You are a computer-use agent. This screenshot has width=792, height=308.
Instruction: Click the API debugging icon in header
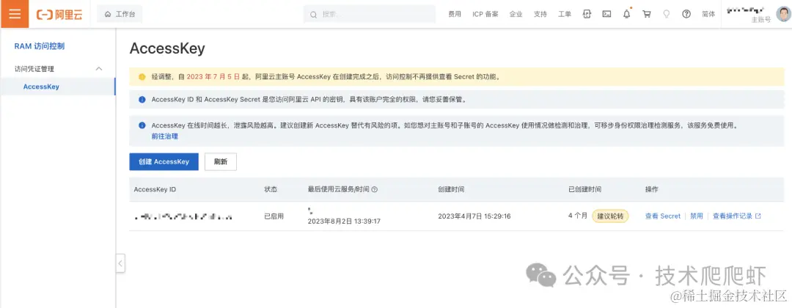tap(587, 14)
